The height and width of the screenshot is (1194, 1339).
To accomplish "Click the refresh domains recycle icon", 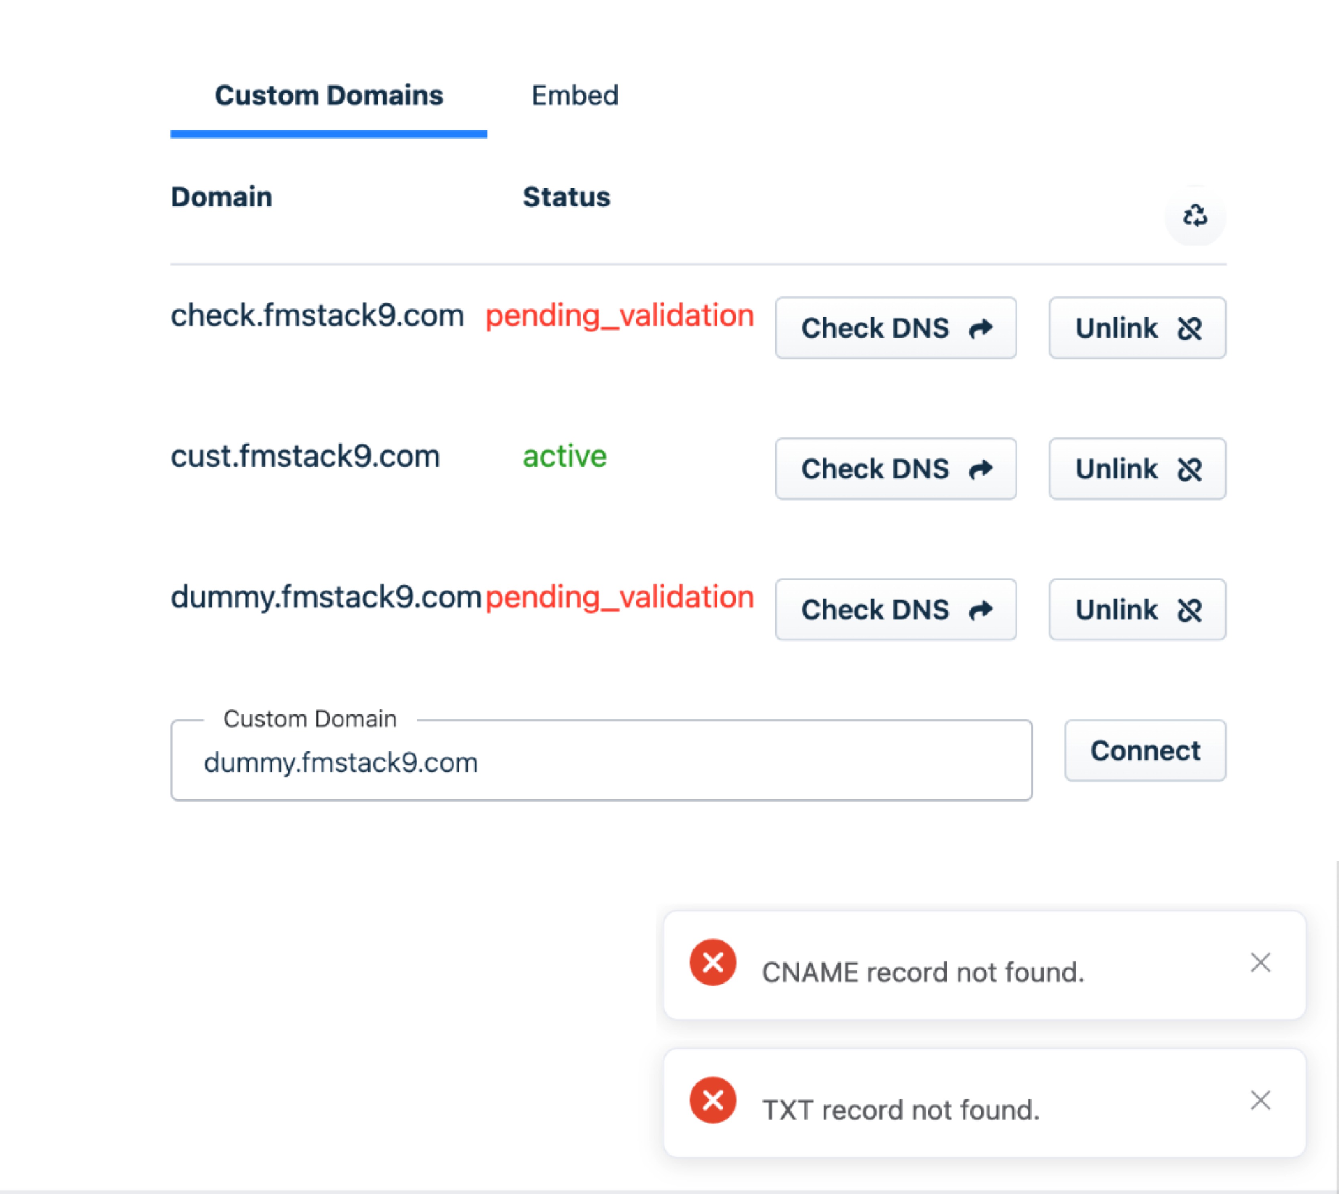I will (1195, 215).
